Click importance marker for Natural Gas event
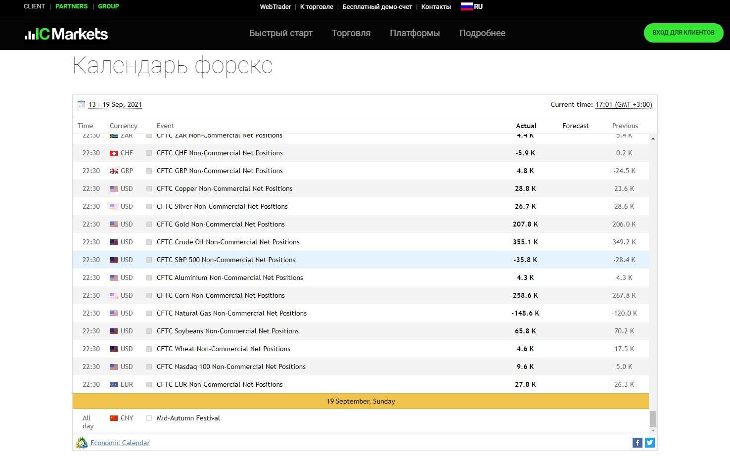 click(x=149, y=314)
